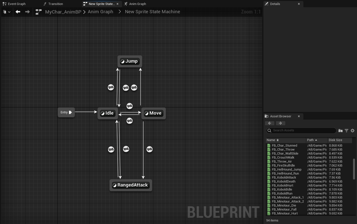Image resolution: width=357 pixels, height=224 pixels.
Task: Select the RangedAttack state node
Action: coord(131,185)
